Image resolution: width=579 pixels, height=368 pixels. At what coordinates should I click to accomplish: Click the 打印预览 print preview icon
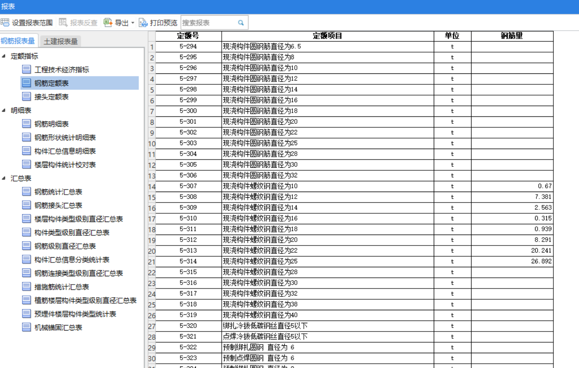143,23
